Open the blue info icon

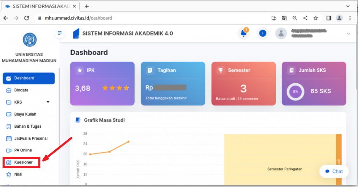coord(262,33)
